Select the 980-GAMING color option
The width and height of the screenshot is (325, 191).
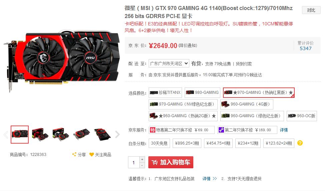(203, 92)
